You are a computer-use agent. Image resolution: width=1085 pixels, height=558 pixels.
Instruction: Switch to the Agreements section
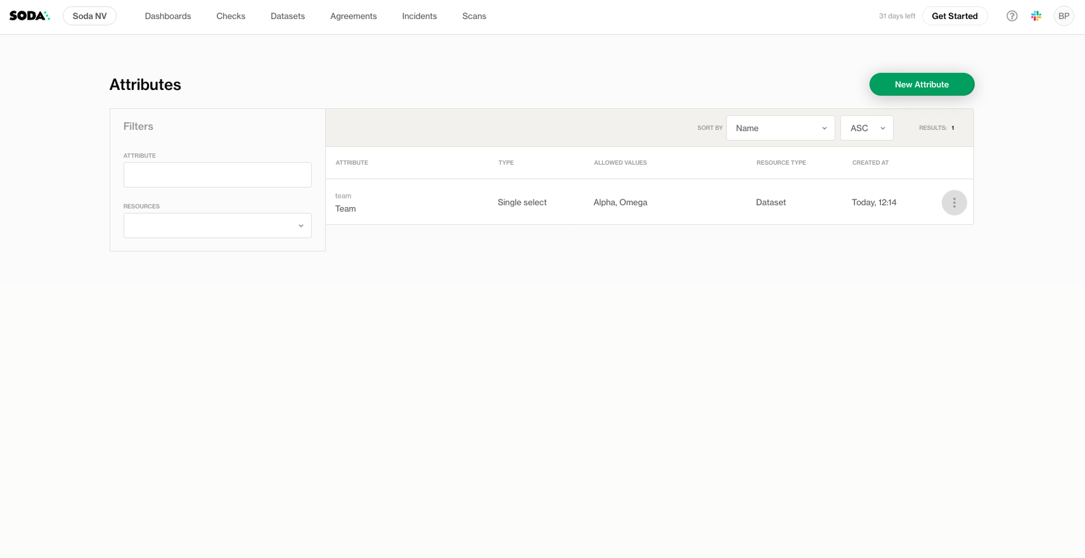tap(353, 16)
